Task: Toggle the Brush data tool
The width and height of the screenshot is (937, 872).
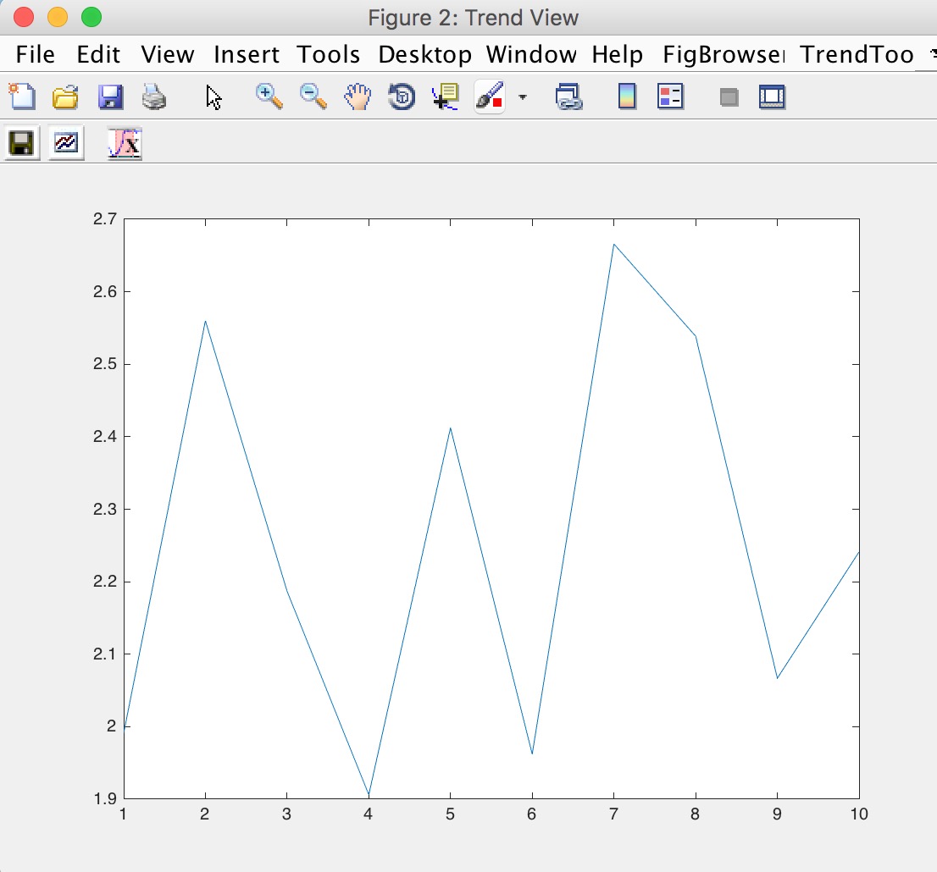Action: [x=490, y=97]
